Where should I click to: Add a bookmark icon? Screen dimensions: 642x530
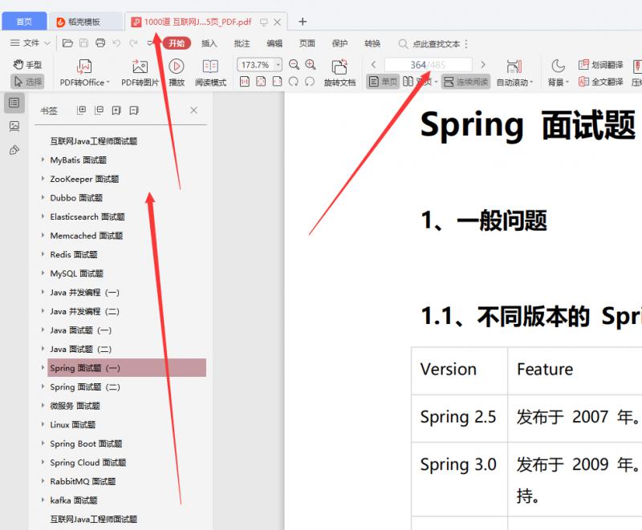116,110
